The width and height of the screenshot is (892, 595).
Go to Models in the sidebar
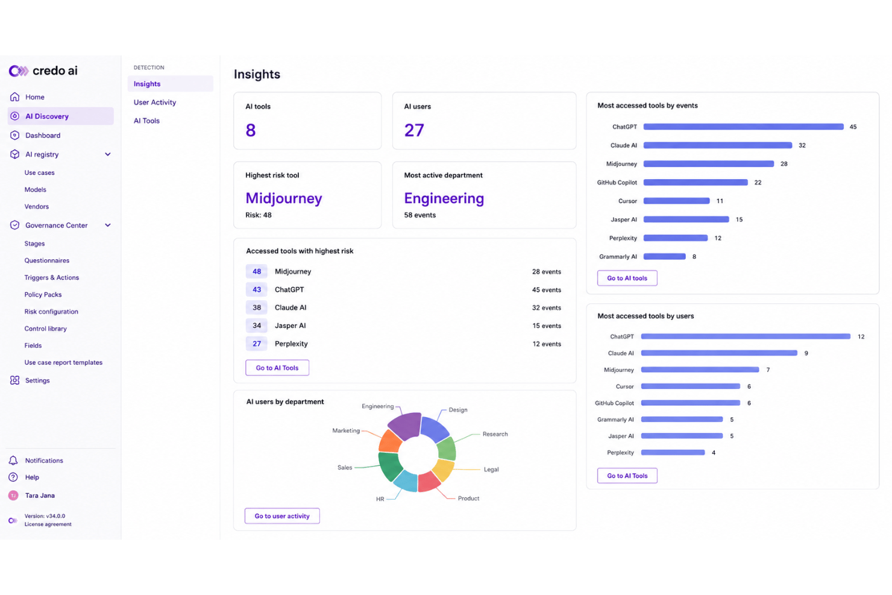[x=36, y=190]
